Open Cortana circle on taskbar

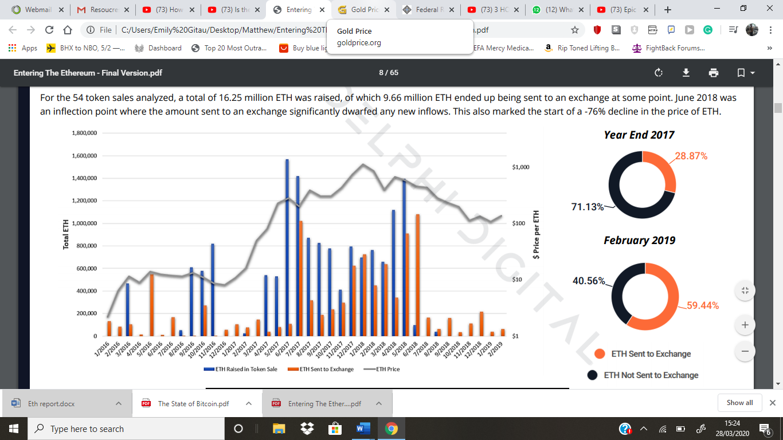tap(238, 429)
